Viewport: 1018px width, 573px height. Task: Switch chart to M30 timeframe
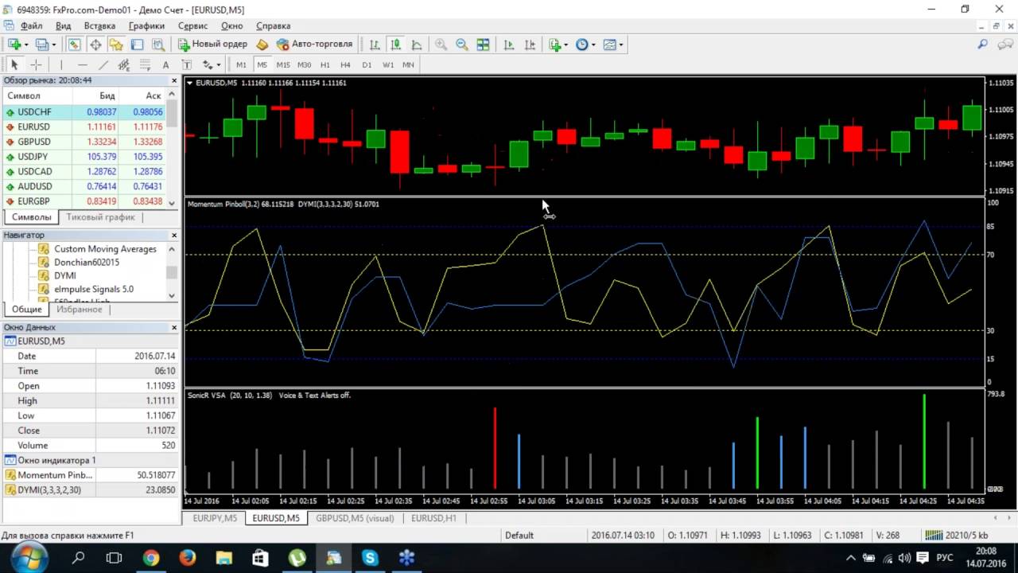point(304,64)
